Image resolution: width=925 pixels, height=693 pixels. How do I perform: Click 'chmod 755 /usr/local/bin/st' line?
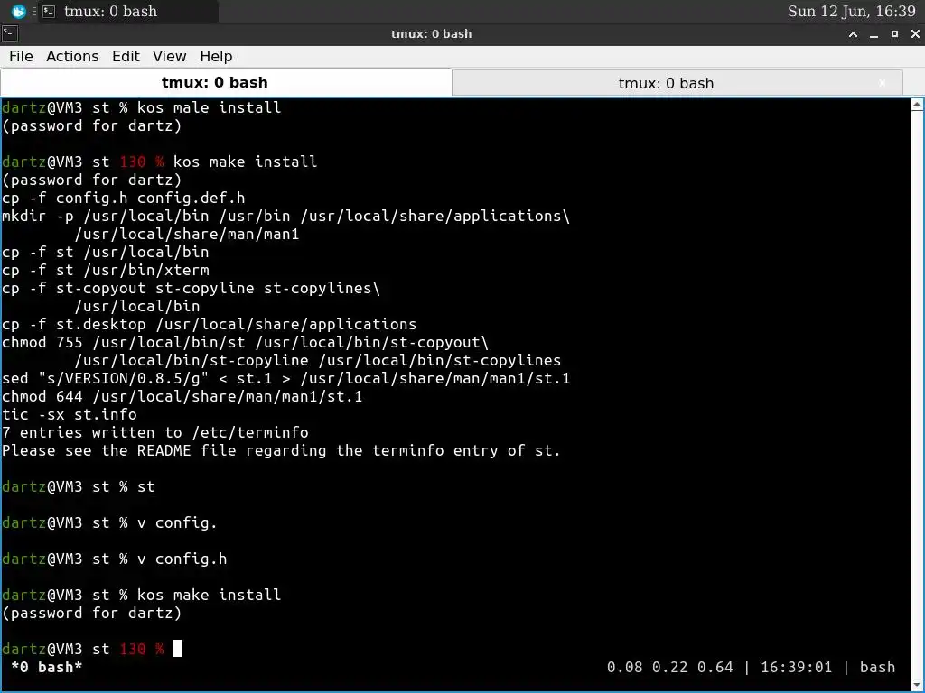pos(245,342)
